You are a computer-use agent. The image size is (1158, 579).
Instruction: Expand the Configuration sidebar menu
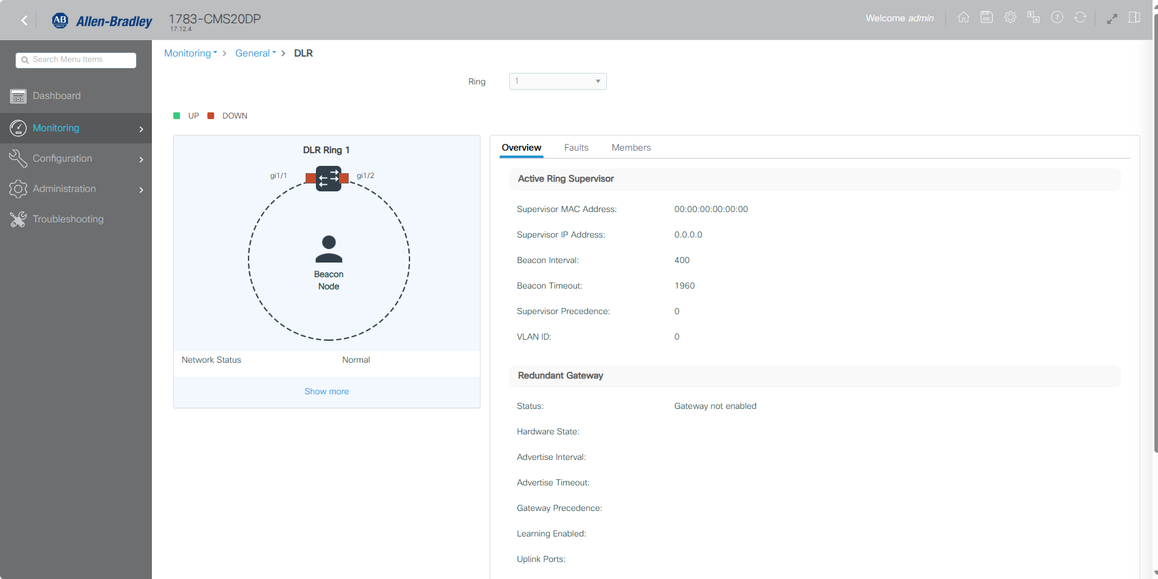(76, 159)
